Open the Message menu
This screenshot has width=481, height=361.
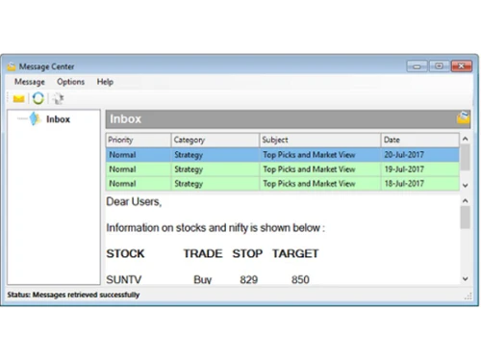tap(30, 82)
